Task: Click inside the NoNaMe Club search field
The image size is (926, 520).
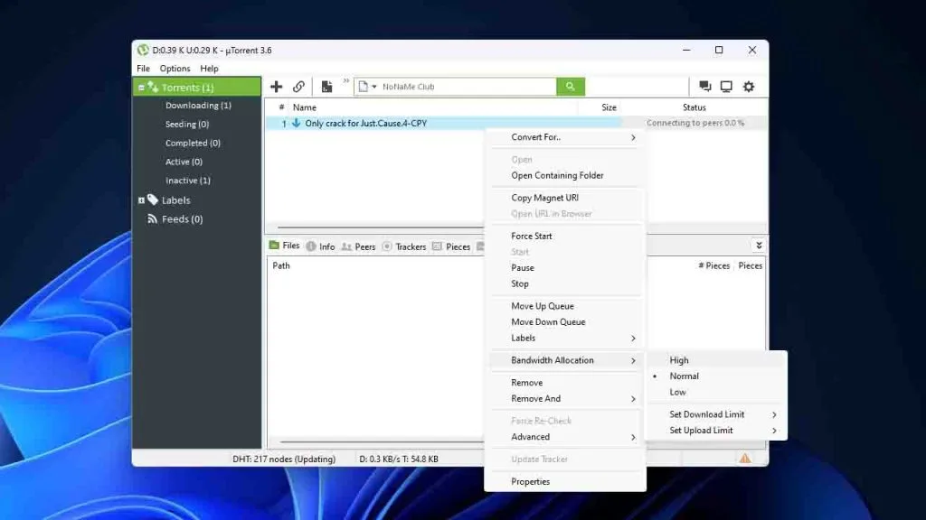Action: [x=467, y=87]
